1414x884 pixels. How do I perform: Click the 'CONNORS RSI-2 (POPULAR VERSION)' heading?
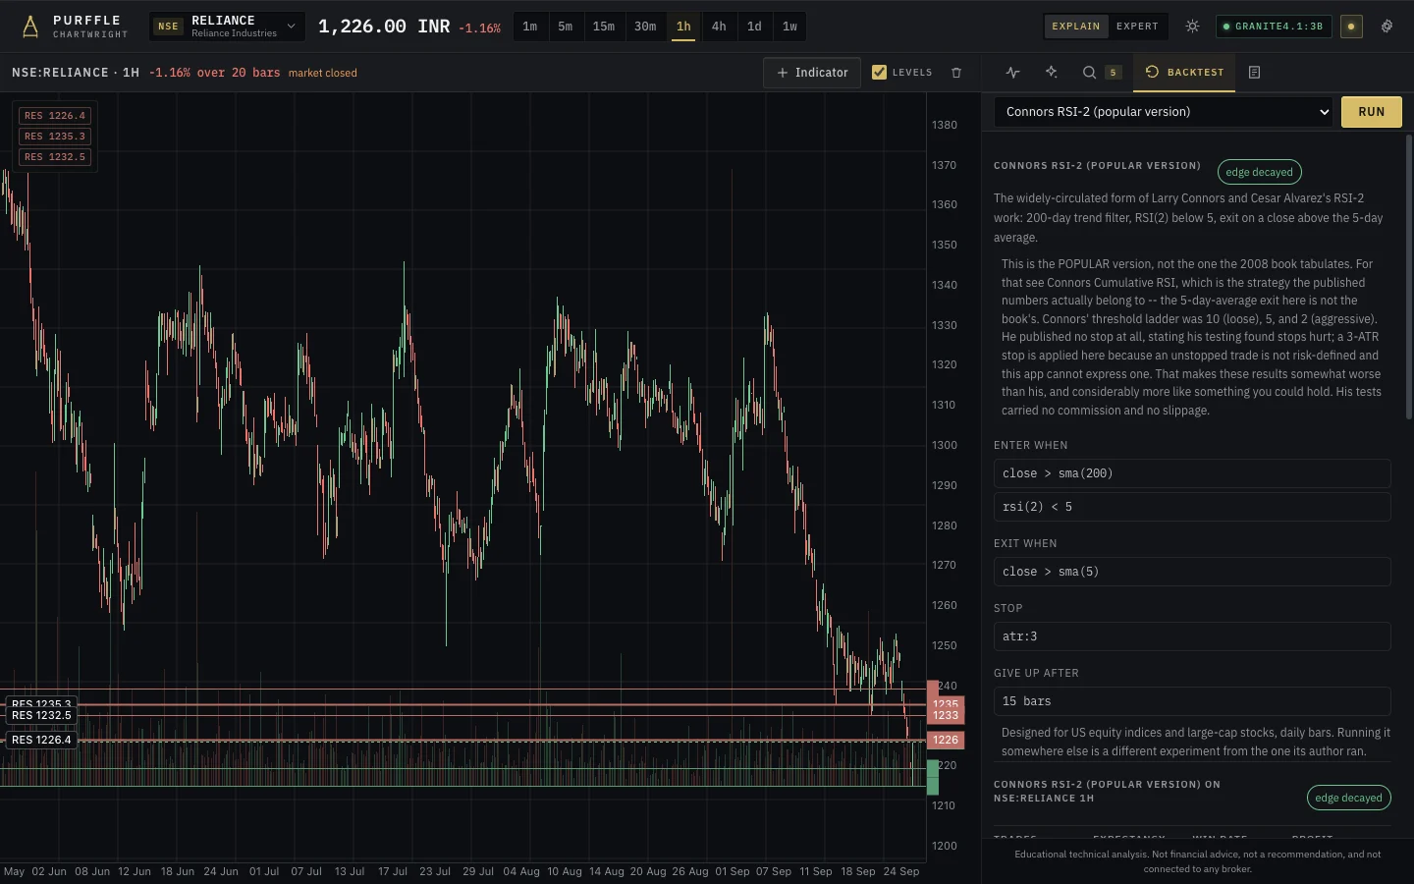[1097, 166]
